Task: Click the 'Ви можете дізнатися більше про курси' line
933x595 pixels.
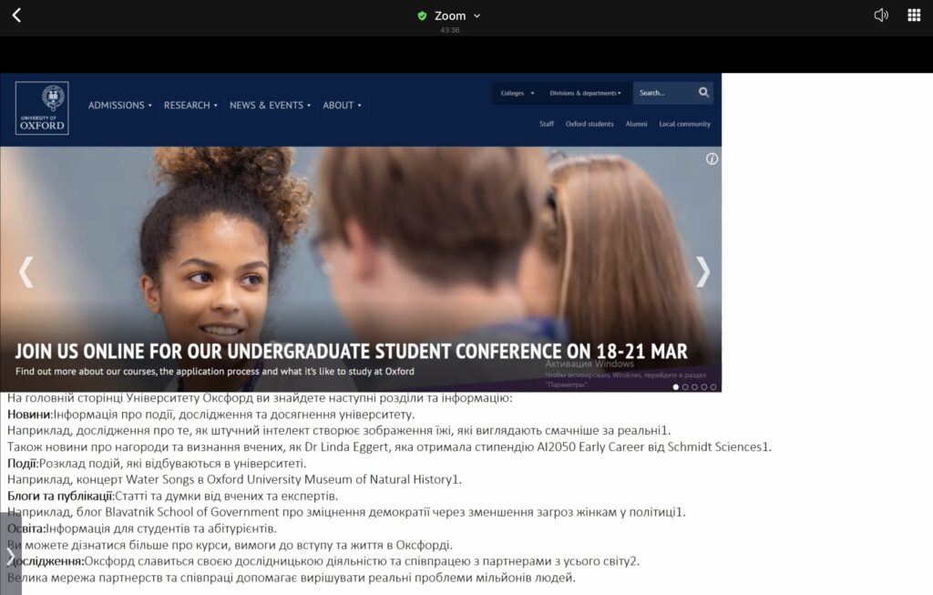Action: coord(230,545)
